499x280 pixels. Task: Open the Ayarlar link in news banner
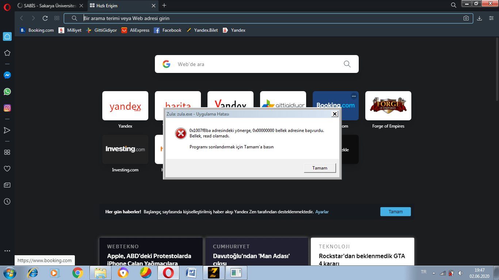tap(322, 212)
